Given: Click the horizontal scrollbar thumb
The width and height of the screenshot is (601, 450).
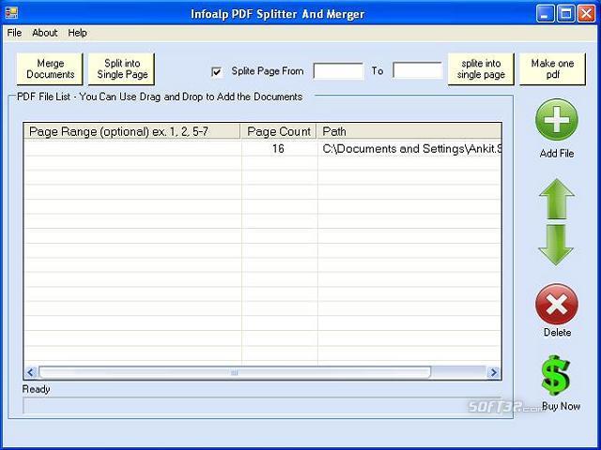Looking at the screenshot, I should [235, 372].
